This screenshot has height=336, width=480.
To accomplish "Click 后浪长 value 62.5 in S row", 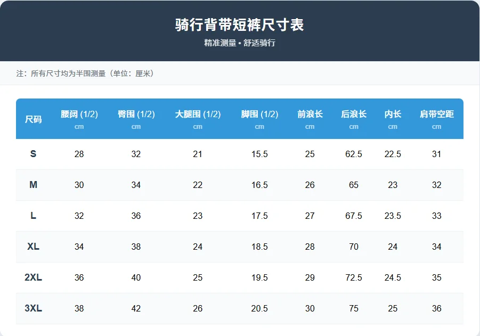I will pos(354,154).
